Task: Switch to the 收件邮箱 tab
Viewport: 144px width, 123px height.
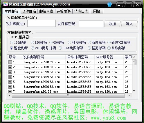Action: pos(29,11)
